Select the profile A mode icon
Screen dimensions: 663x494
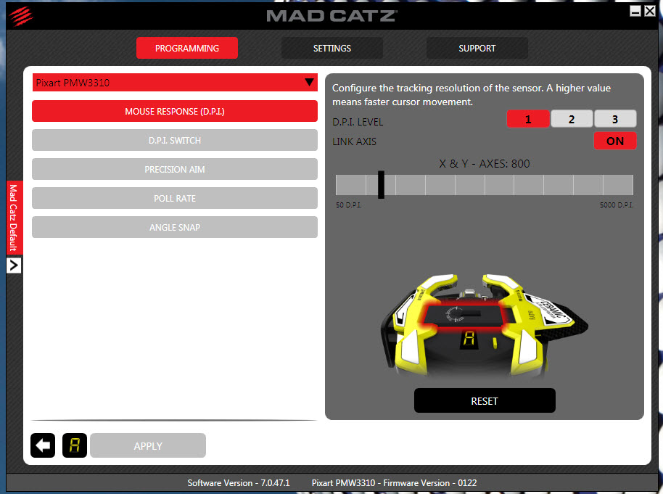[x=75, y=445]
